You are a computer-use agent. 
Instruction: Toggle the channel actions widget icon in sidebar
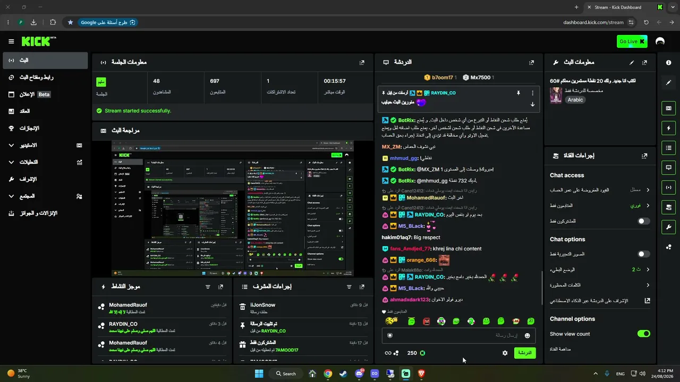pyautogui.click(x=668, y=207)
